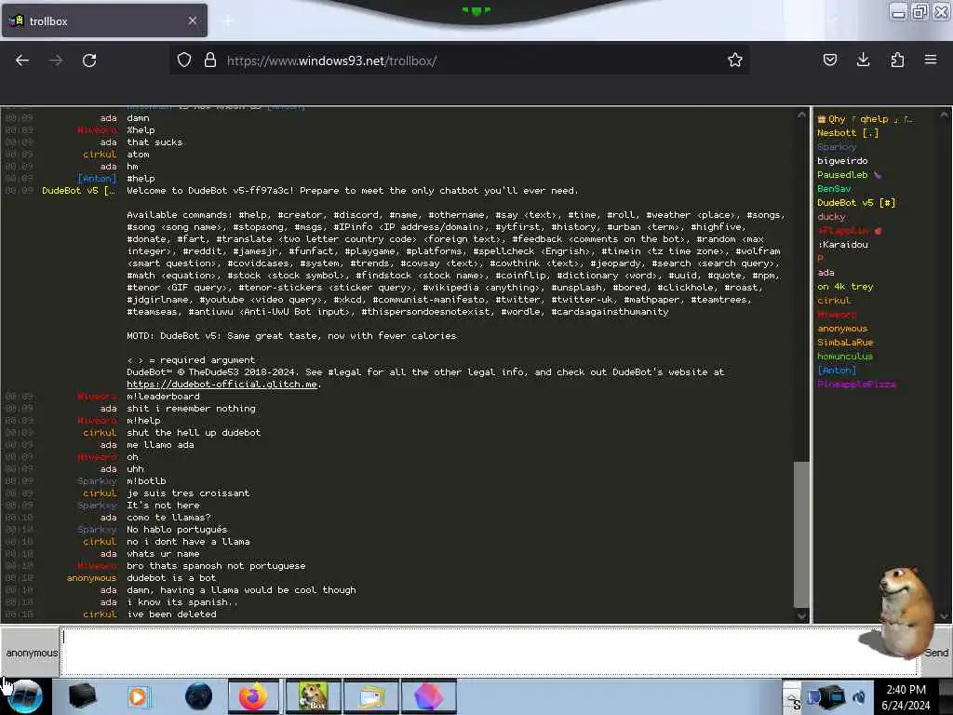This screenshot has width=953, height=715.
Task: Select the trollbox browser tab
Action: pyautogui.click(x=104, y=20)
